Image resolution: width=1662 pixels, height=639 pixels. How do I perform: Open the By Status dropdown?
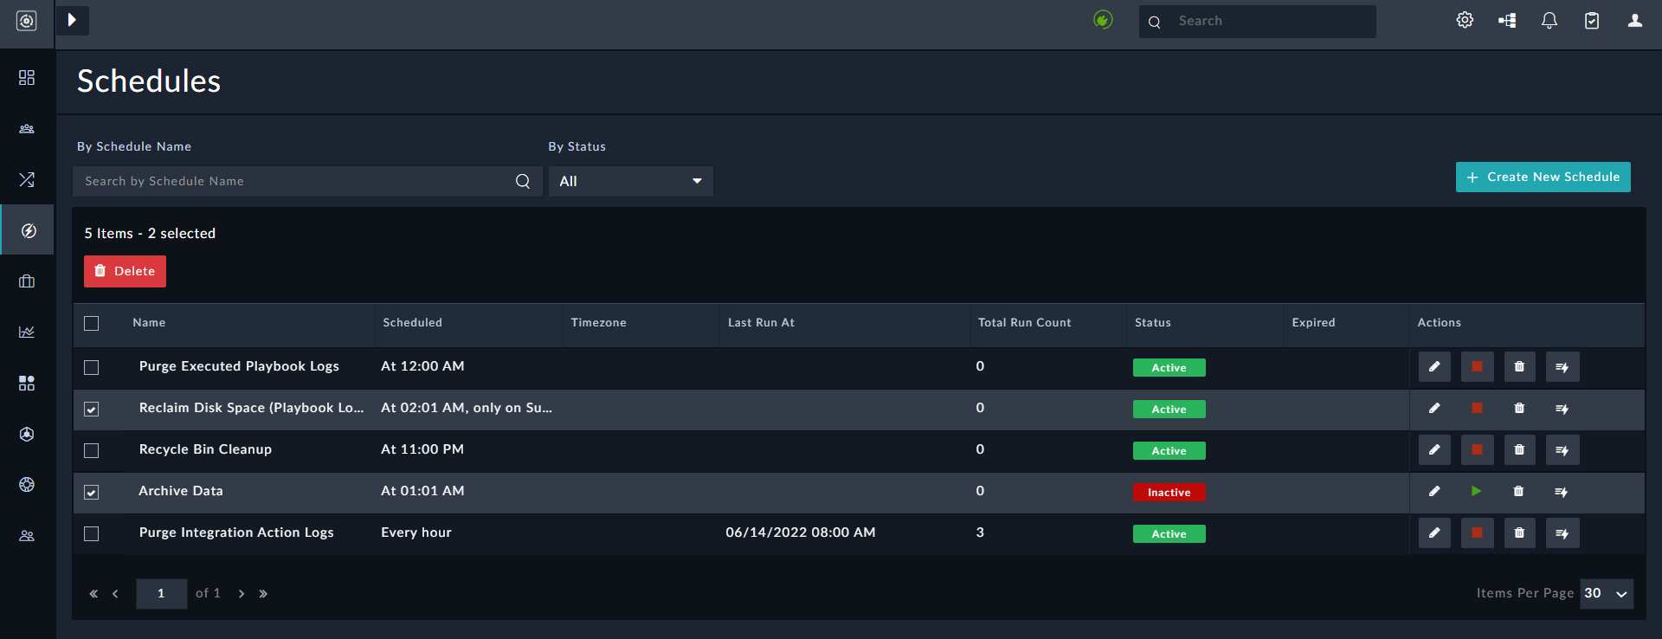(x=631, y=181)
